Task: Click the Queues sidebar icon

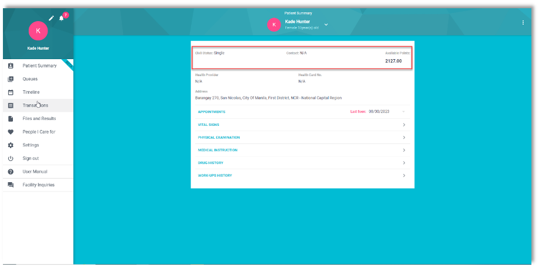Action: tap(11, 79)
